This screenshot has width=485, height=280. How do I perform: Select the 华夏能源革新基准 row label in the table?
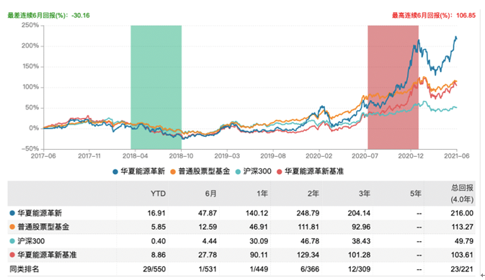coord(47,255)
